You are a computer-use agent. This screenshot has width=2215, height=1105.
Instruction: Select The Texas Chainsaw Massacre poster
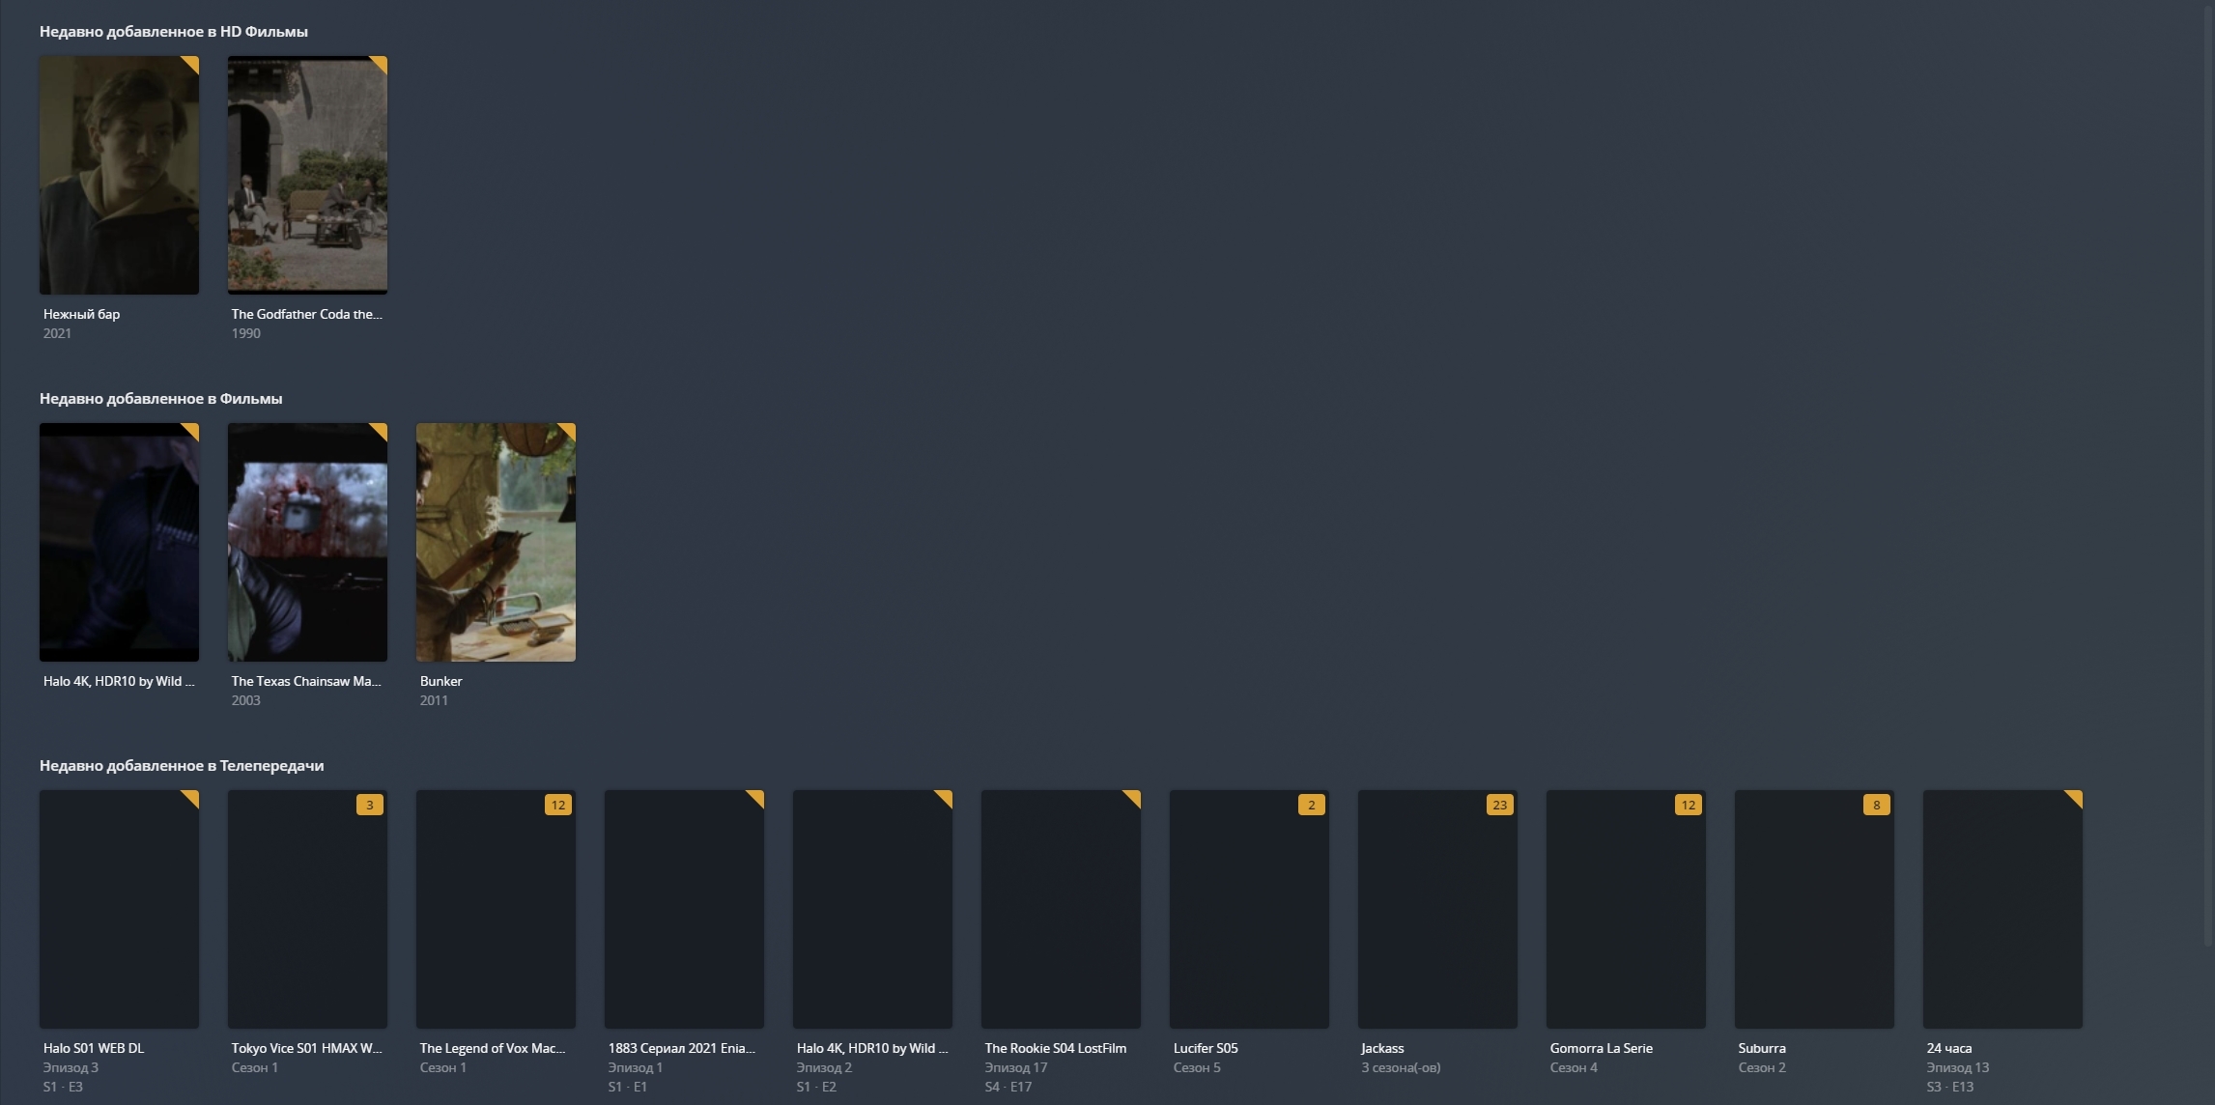307,542
